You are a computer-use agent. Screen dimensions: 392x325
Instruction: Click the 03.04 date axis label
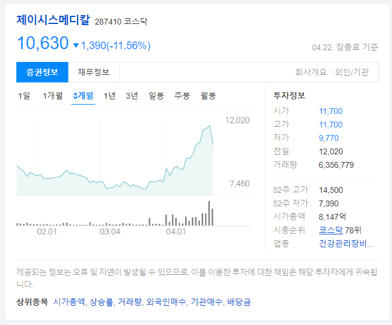pos(110,231)
